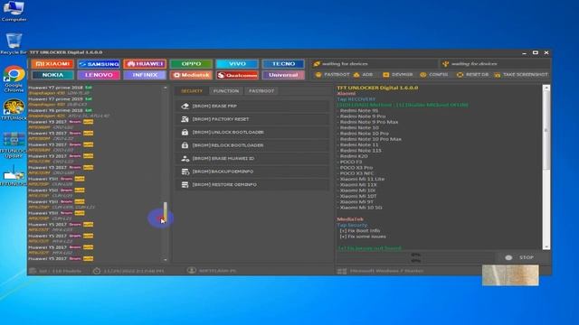This screenshot has height=325, width=579.
Task: Click the Windows icon in status bar
Action: click(342, 271)
